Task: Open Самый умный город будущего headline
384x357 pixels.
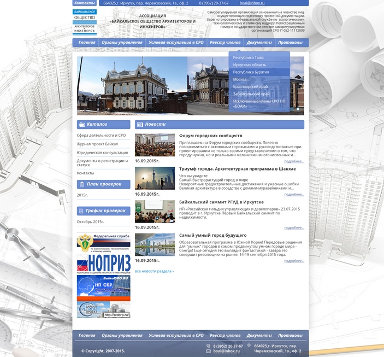Action: pyautogui.click(x=213, y=236)
